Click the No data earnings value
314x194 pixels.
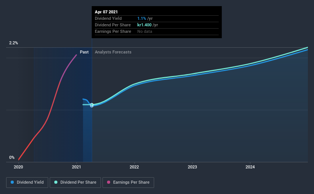pos(145,31)
